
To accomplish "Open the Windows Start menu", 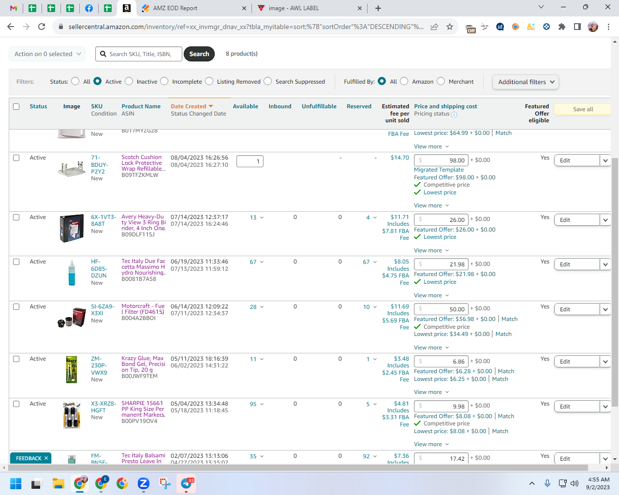I will pos(15,483).
